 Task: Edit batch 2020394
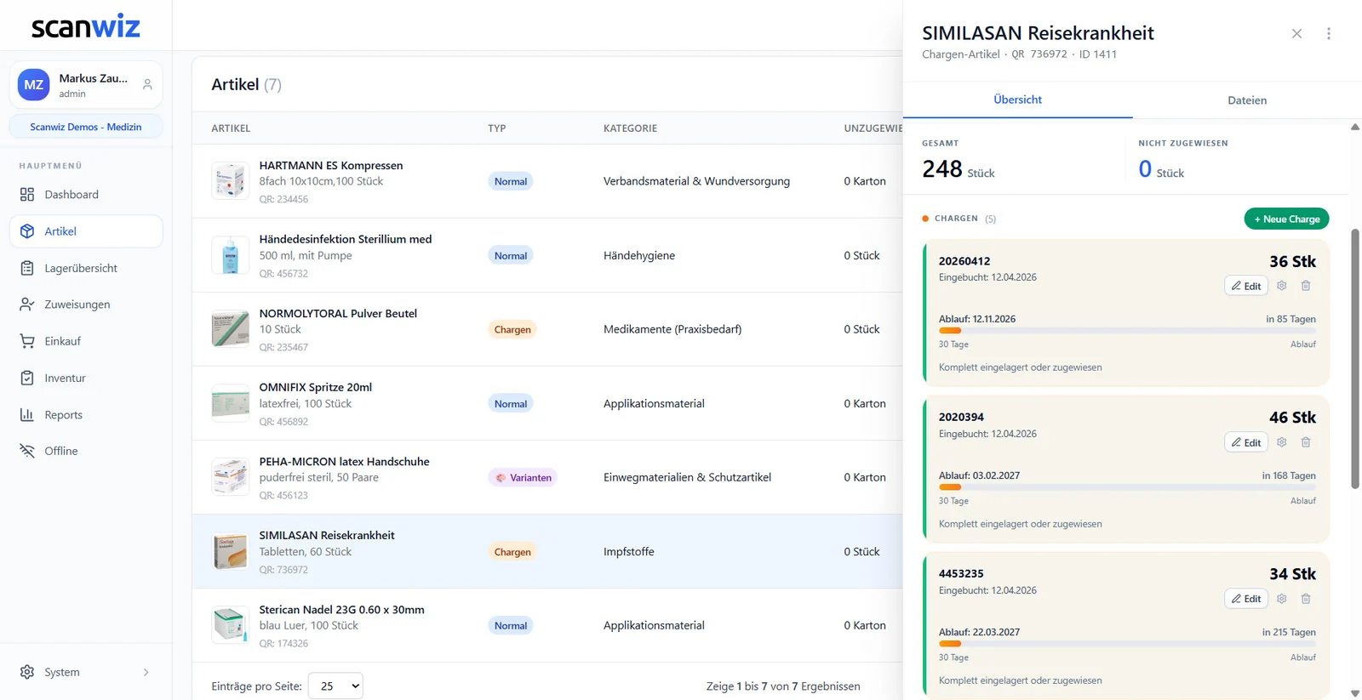click(1246, 442)
